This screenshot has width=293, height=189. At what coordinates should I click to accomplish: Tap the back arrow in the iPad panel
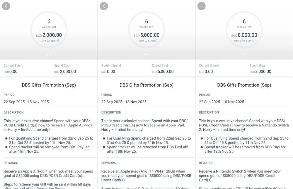[x=104, y=6]
